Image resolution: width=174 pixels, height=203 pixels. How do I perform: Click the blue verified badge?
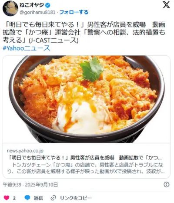[x=48, y=5]
